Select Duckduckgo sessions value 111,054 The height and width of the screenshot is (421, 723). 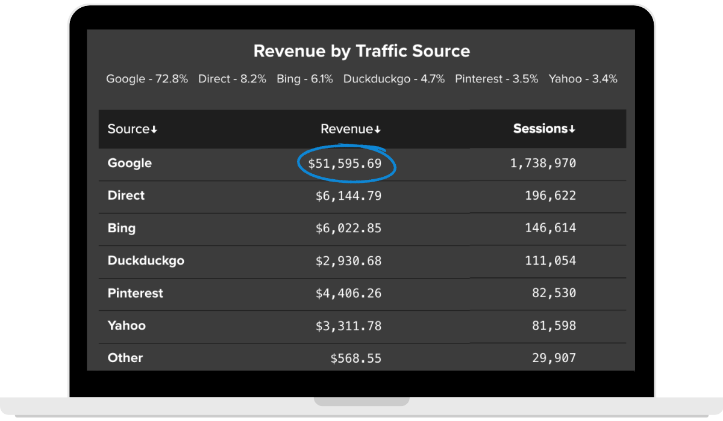pos(551,260)
